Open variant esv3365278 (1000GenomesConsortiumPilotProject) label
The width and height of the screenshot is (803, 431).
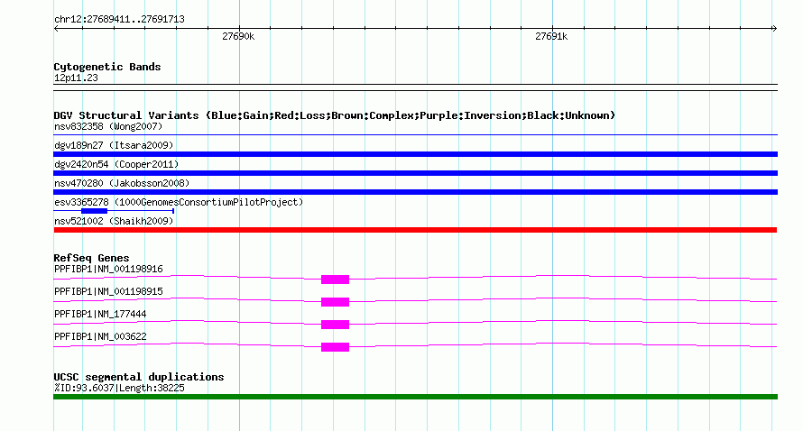pyautogui.click(x=179, y=202)
